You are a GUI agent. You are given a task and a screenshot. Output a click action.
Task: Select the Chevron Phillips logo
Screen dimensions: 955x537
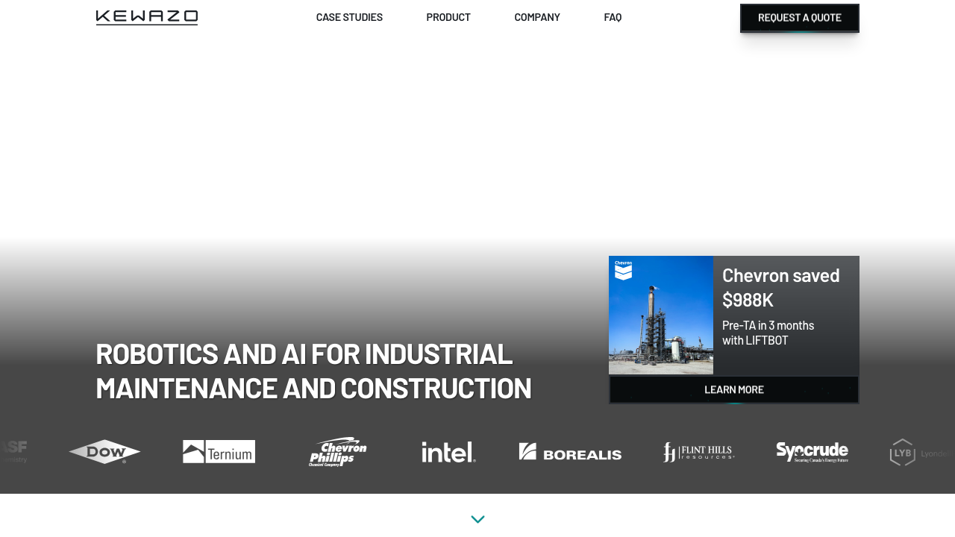tap(338, 452)
